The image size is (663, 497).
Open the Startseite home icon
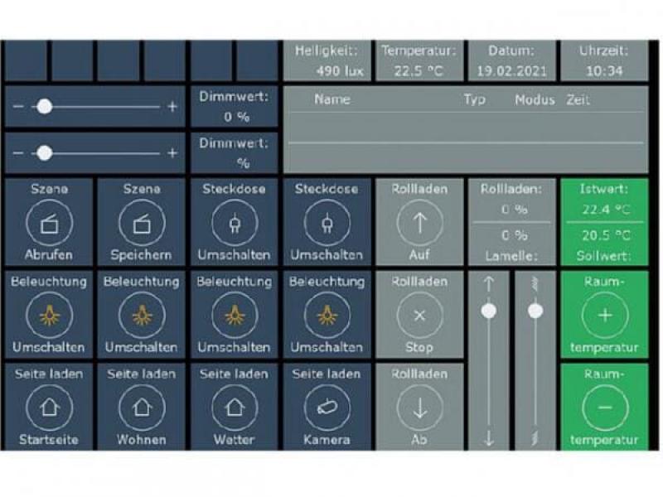[48, 407]
